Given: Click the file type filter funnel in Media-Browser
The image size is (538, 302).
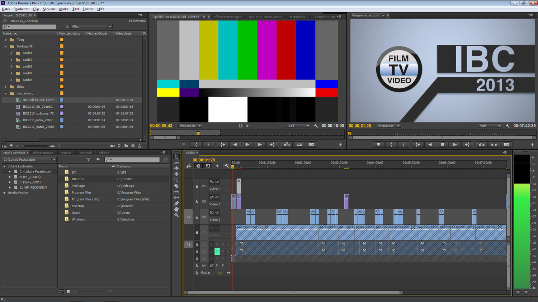Looking at the screenshot, I should pyautogui.click(x=89, y=160).
